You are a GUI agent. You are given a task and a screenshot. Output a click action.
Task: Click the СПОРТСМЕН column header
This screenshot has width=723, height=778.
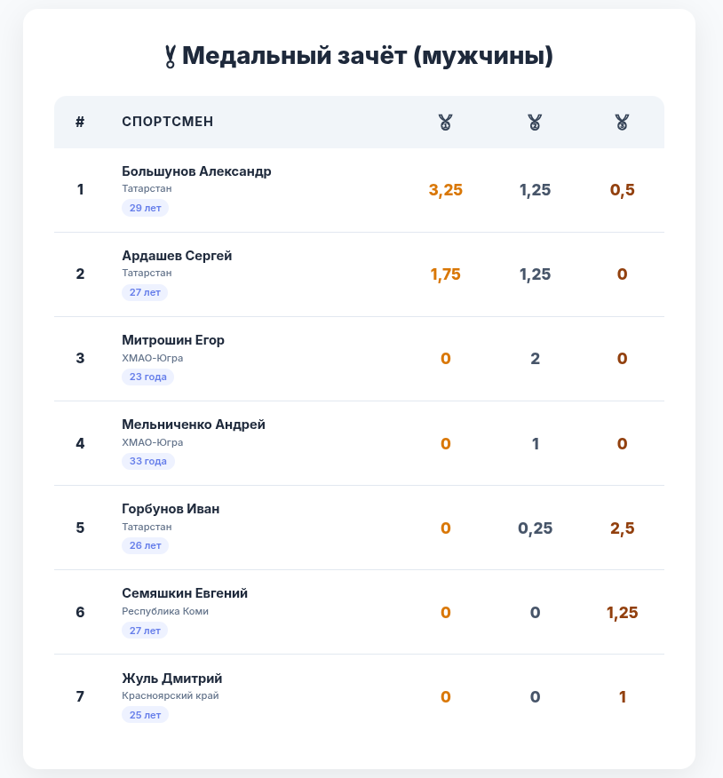(x=168, y=122)
